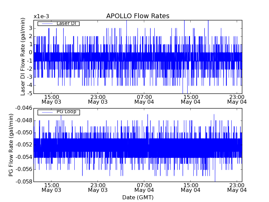Select the 'Laser DI' legend label
Screen dimensions: 269x202
pos(66,24)
